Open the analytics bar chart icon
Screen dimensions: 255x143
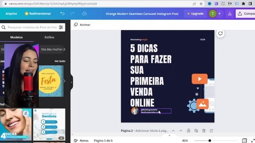pos(229,14)
